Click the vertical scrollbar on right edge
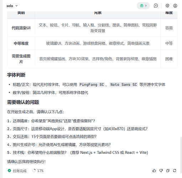This screenshot has width=182, height=178. click(181, 155)
